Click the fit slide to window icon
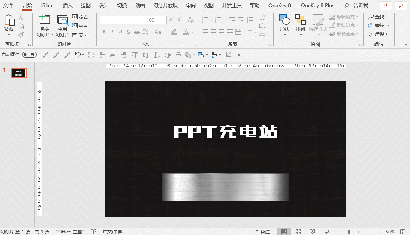Screen dimensions: 410x235 point(403,232)
